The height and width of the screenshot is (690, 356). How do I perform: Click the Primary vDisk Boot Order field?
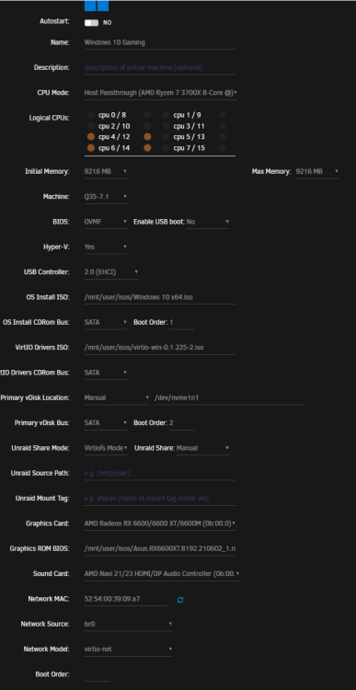[x=181, y=423]
